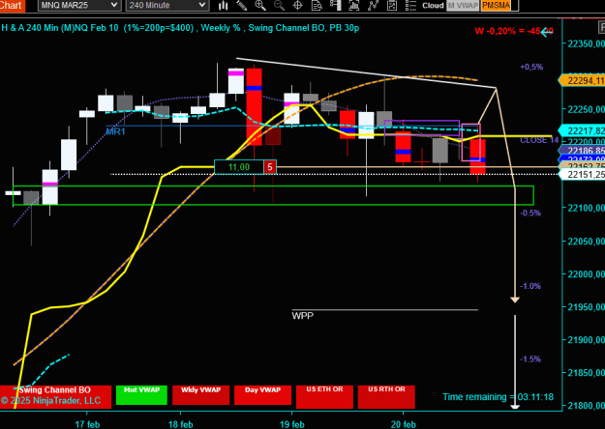The height and width of the screenshot is (429, 605).
Task: Open the chart Properties list icon
Action: (410, 5)
